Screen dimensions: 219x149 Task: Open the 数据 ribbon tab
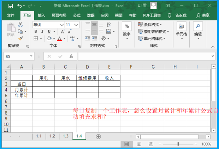coord(91,15)
